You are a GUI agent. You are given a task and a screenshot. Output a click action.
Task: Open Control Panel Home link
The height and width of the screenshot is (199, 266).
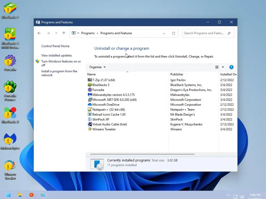[x=55, y=46]
